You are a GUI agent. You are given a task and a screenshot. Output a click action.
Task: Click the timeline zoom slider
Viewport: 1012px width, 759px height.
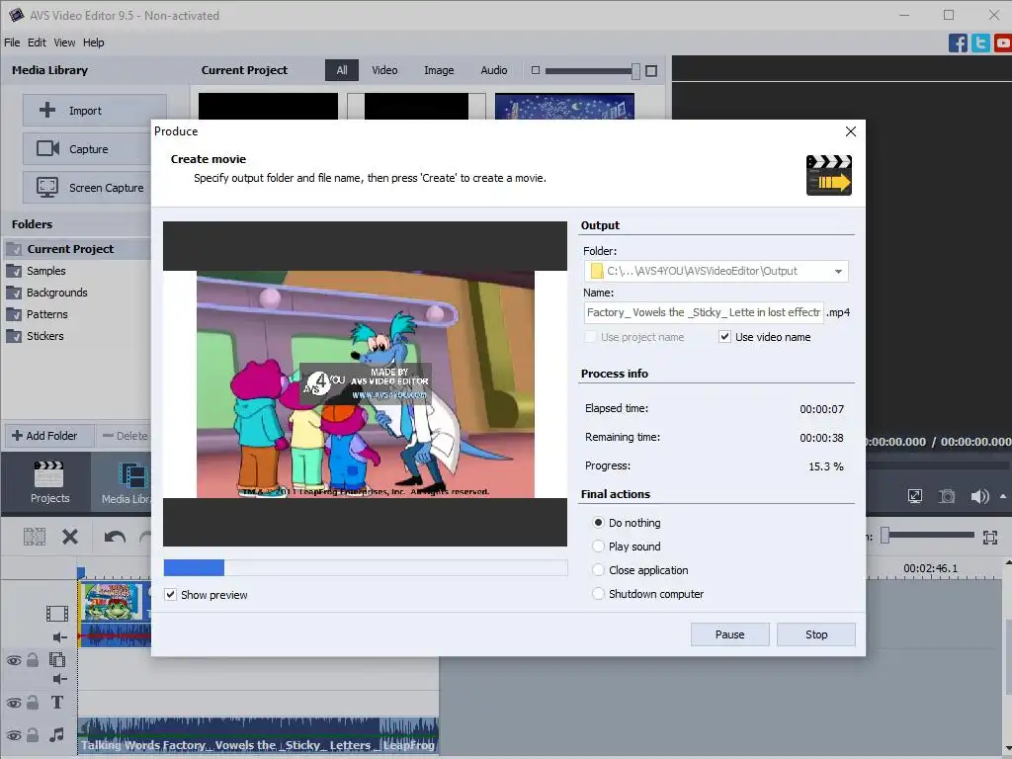pos(927,535)
